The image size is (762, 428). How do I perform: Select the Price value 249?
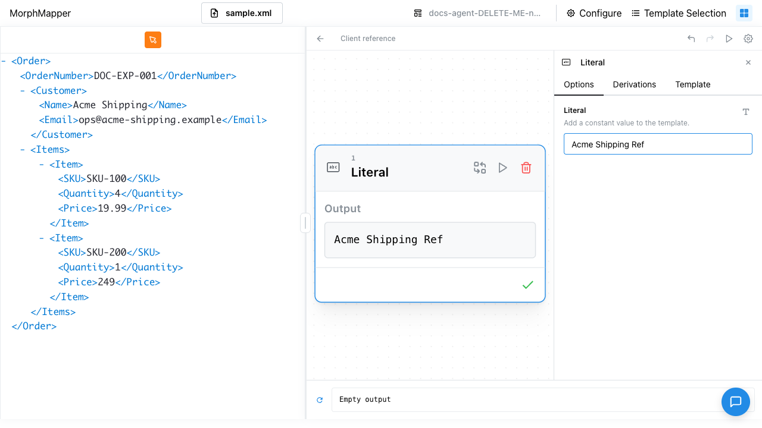[107, 282]
